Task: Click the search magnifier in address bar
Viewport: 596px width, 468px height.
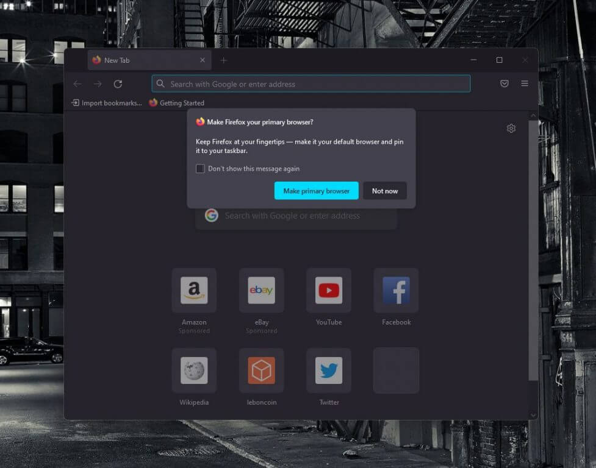Action: [x=160, y=83]
